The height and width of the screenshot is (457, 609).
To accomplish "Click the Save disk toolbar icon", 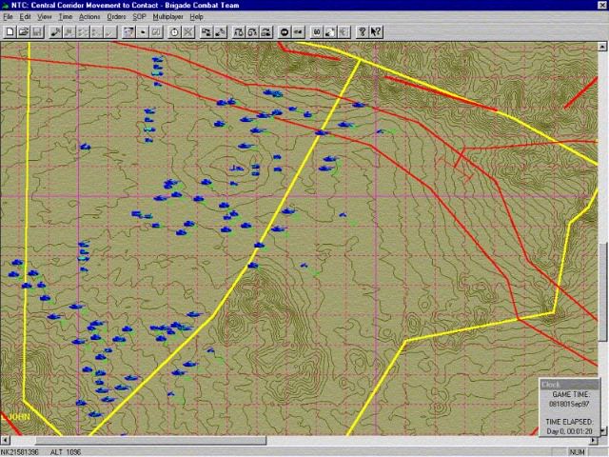I will click(x=37, y=31).
